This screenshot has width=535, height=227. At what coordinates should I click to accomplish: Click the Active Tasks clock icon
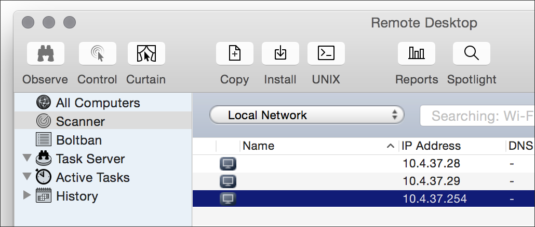43,177
